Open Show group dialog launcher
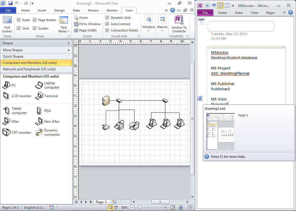Viewport: 296px width, 211px height. pyautogui.click(x=69, y=36)
